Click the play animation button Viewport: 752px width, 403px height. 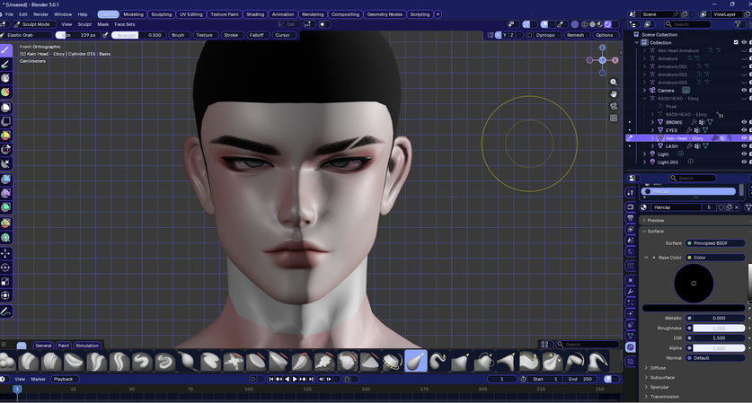tap(295, 379)
